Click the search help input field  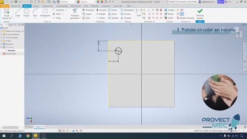click(183, 2)
